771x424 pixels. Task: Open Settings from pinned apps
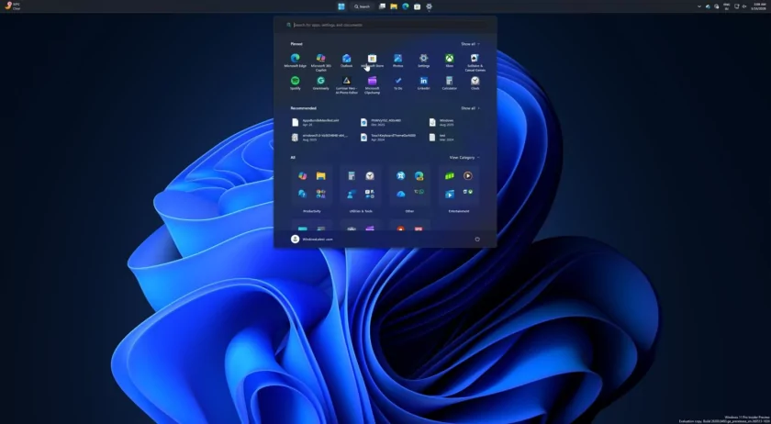[423, 61]
